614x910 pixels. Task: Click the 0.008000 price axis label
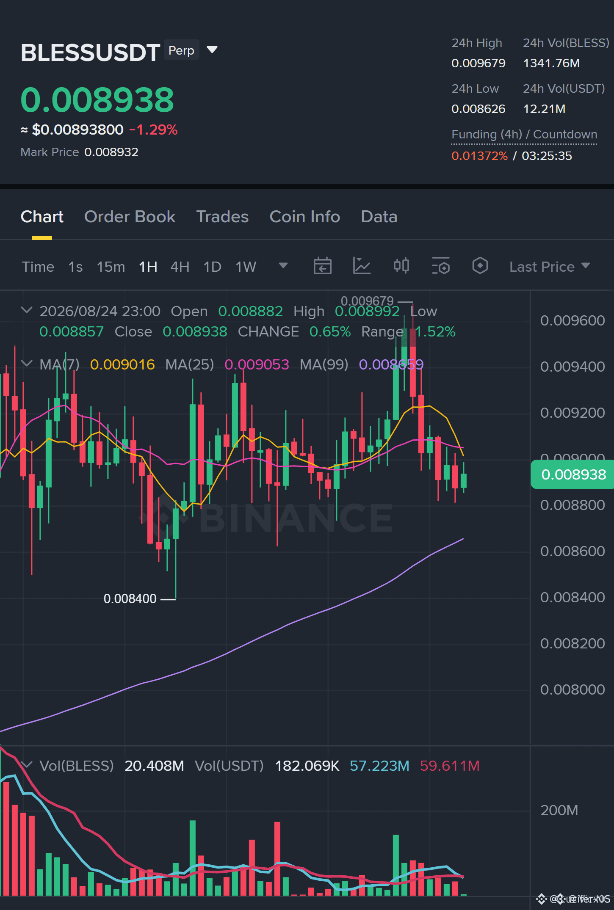[x=573, y=689]
